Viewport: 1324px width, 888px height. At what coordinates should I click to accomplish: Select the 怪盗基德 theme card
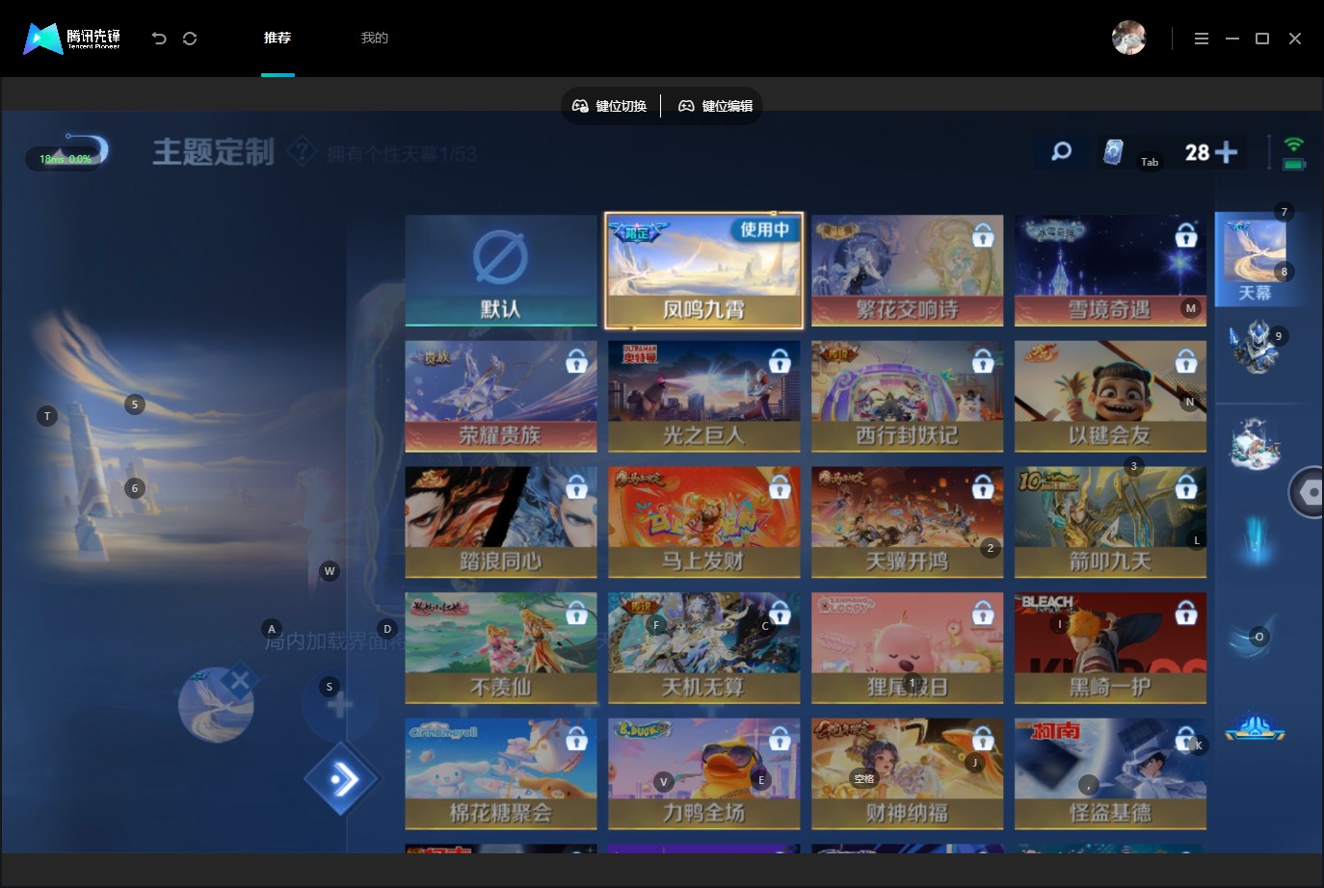pyautogui.click(x=1110, y=774)
